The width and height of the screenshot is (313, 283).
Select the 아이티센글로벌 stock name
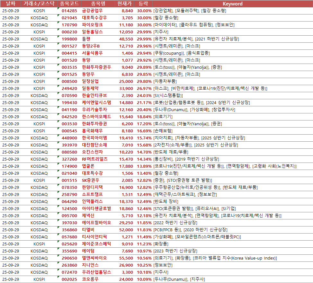coord(96,208)
